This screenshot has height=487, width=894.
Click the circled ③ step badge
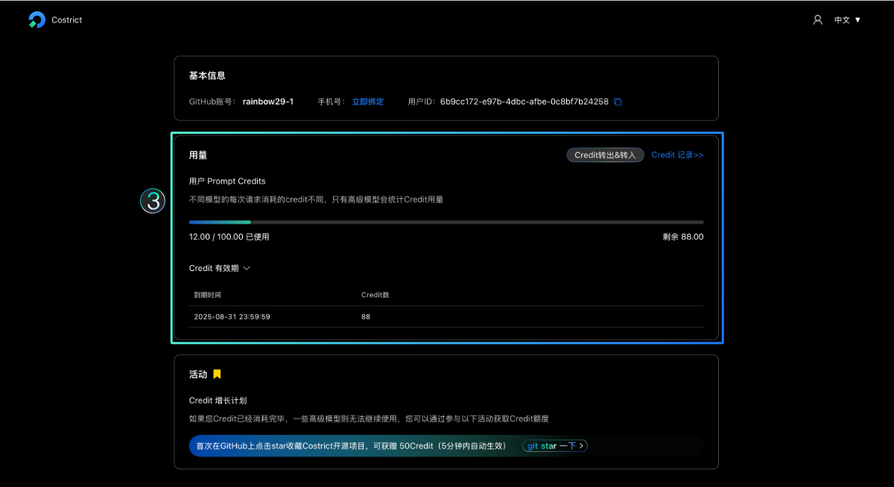click(152, 201)
